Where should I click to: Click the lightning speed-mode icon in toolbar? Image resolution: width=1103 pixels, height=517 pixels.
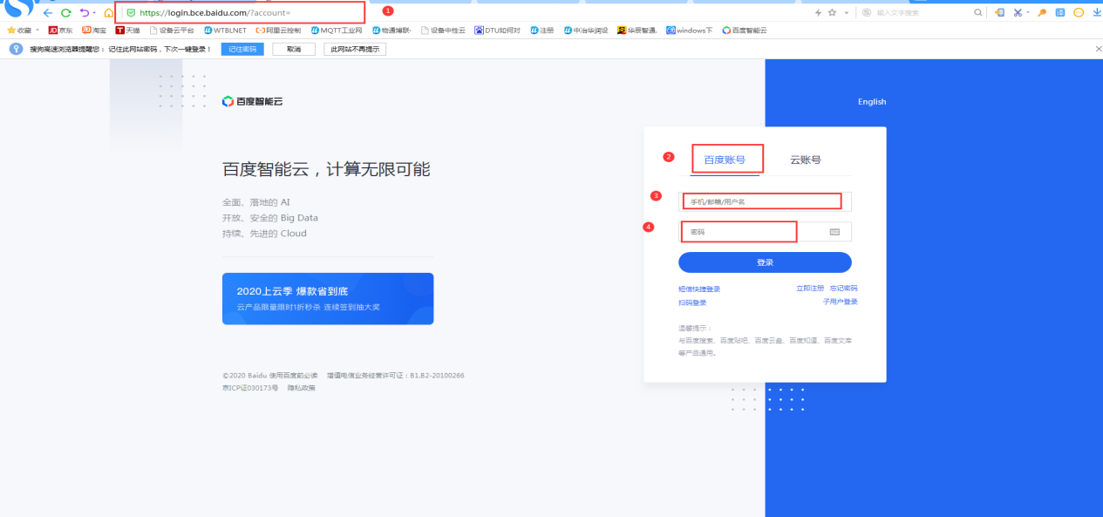(818, 11)
